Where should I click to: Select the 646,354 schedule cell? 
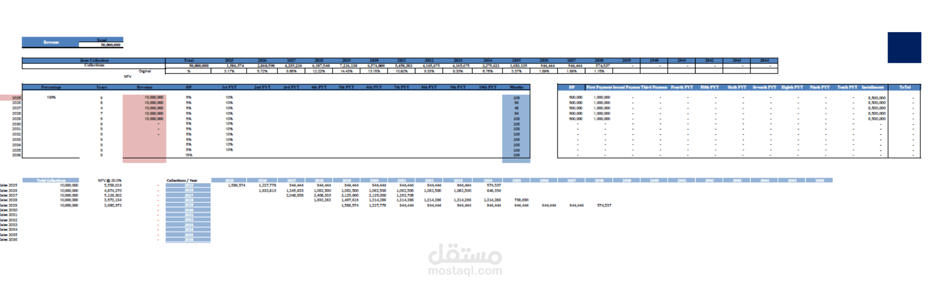[493, 191]
